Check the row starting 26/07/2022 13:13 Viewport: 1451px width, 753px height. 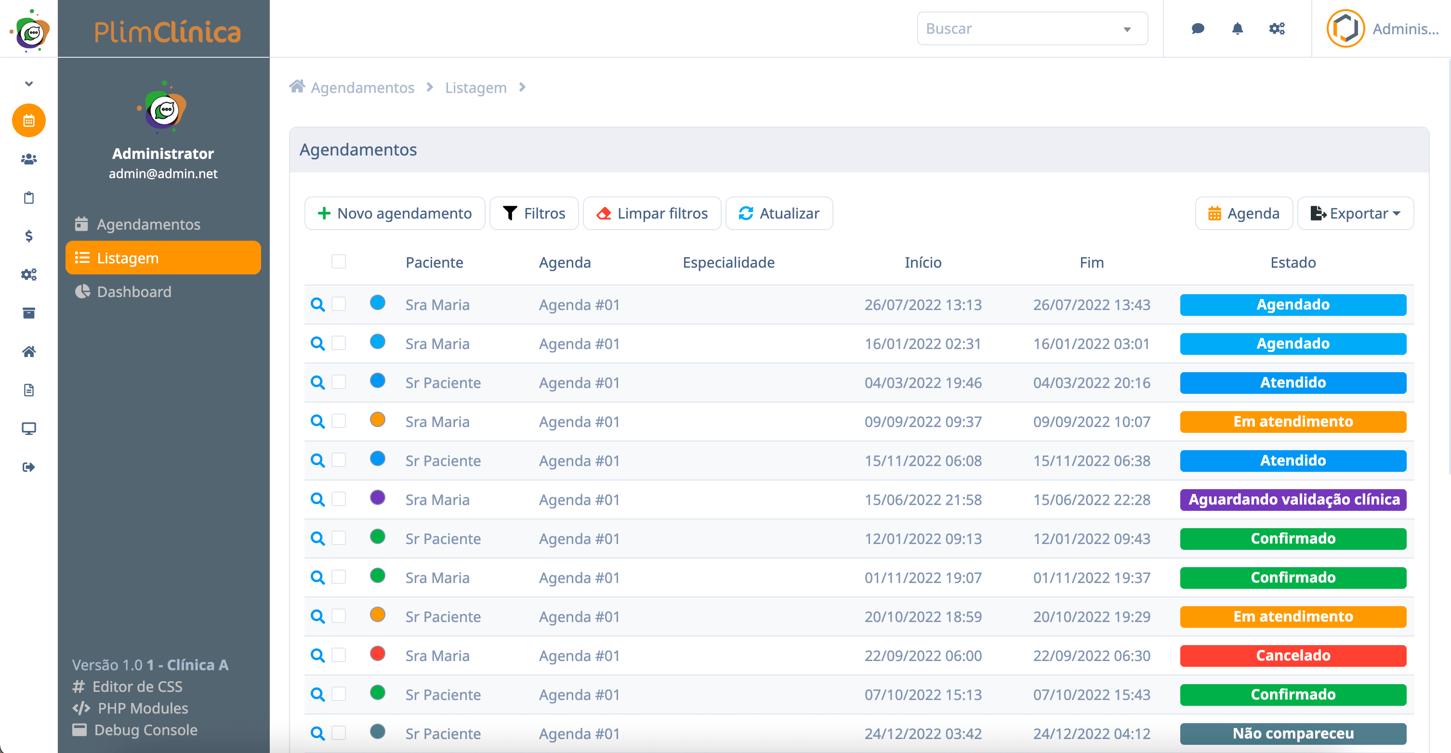[339, 304]
